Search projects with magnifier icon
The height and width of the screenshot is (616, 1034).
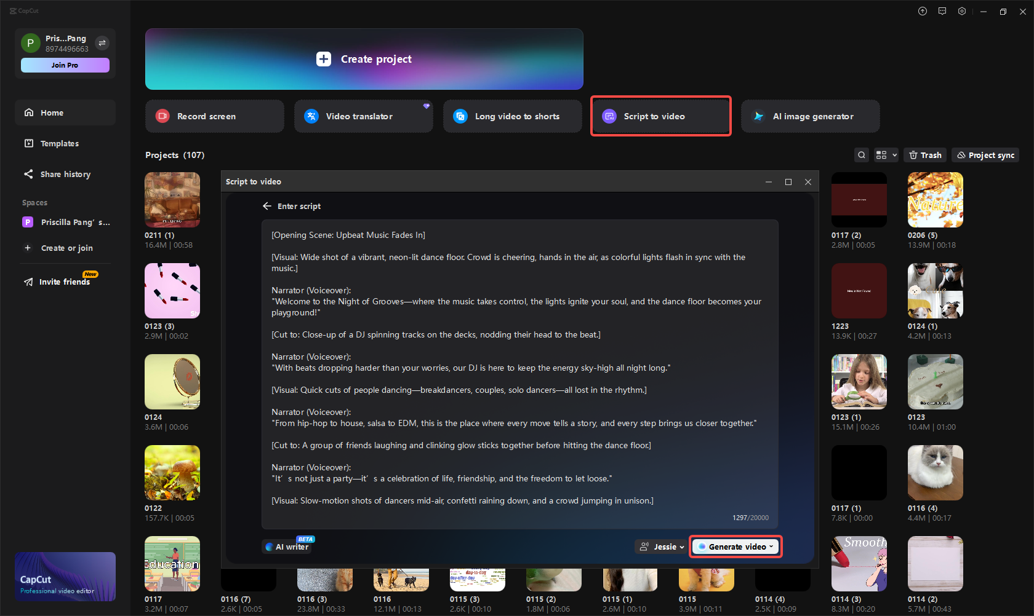[862, 155]
